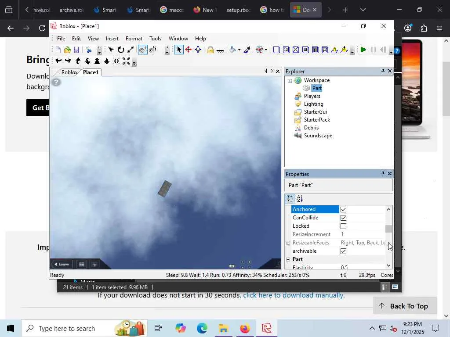The height and width of the screenshot is (337, 450).
Task: Zoom camera in with up arrow
Action: point(97,61)
